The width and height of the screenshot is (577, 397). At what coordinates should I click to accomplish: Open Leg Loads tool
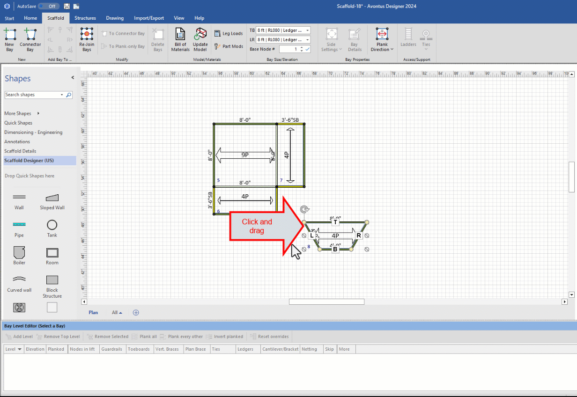229,34
